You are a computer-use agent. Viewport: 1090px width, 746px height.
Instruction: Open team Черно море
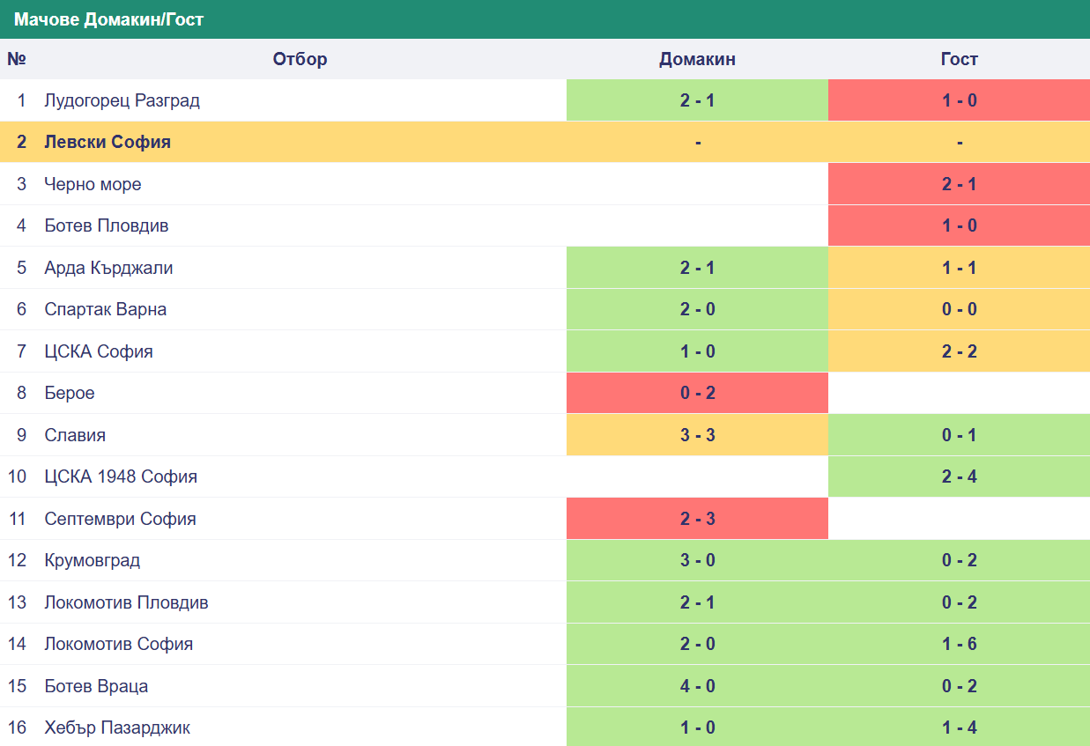pyautogui.click(x=93, y=184)
